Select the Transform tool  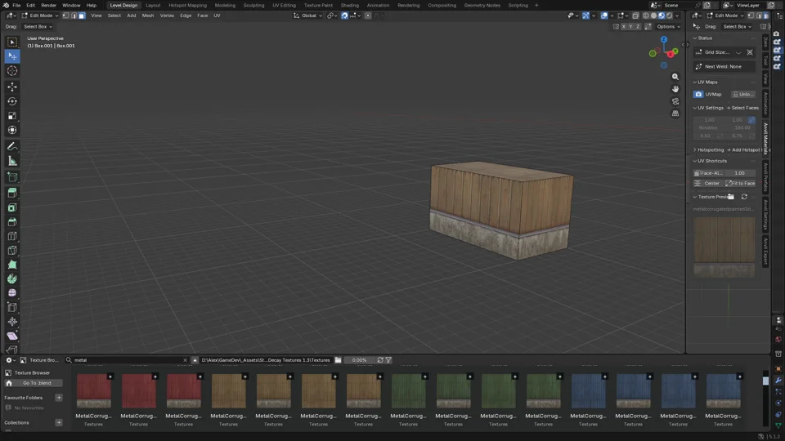point(12,130)
